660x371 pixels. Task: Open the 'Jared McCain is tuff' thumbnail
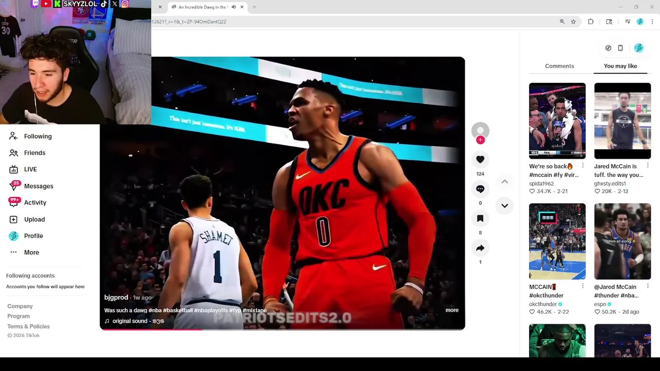pos(622,121)
